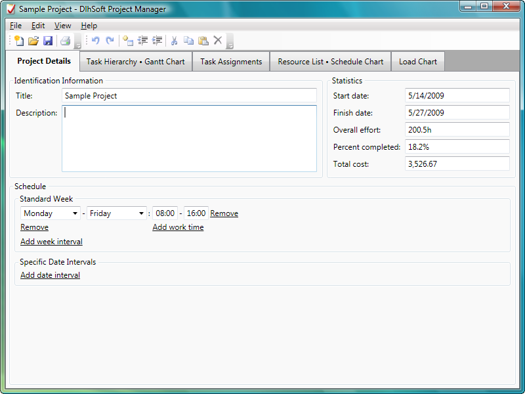This screenshot has width=525, height=394.
Task: Click into the Description text area
Action: tap(189, 139)
